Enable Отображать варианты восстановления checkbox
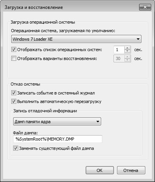155x182 pixels. tap(14, 58)
